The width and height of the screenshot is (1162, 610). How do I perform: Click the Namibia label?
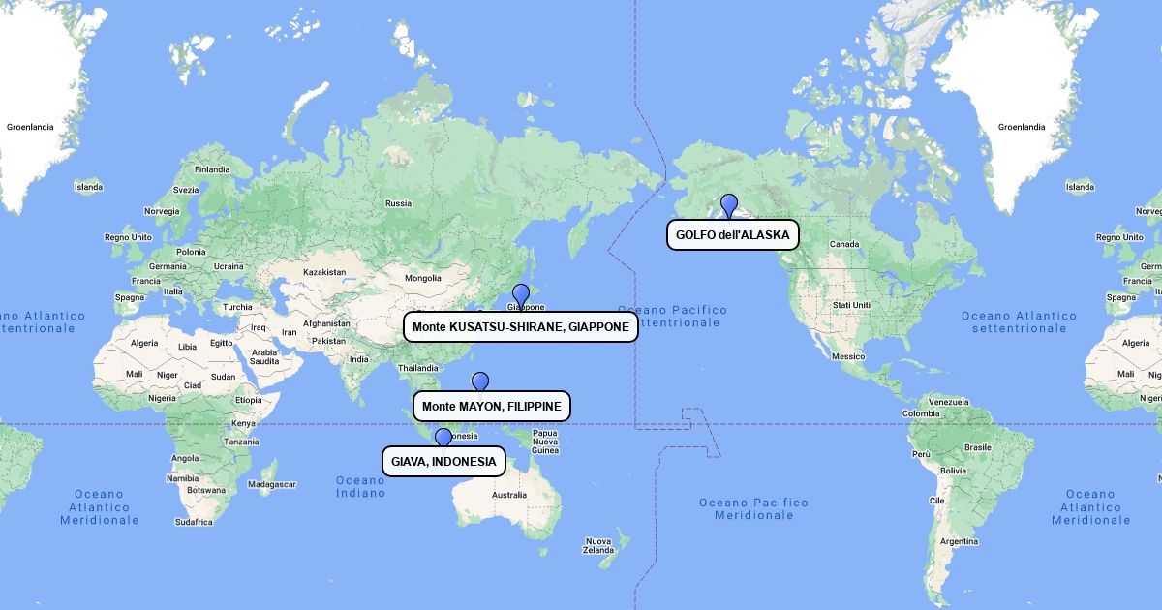[182, 478]
